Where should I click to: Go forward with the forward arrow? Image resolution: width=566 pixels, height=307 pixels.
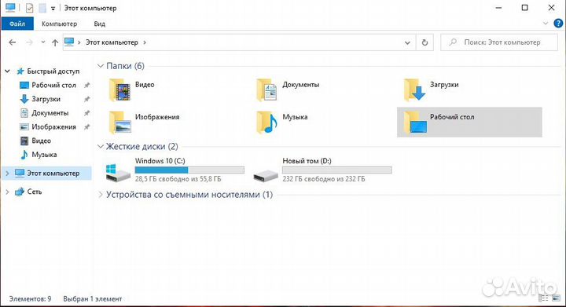(29, 42)
